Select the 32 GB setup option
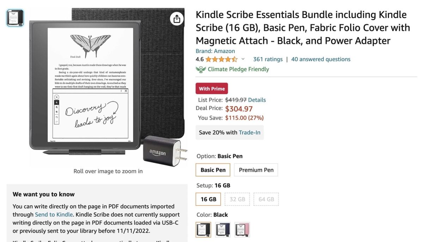The height and width of the screenshot is (242, 423). click(237, 199)
